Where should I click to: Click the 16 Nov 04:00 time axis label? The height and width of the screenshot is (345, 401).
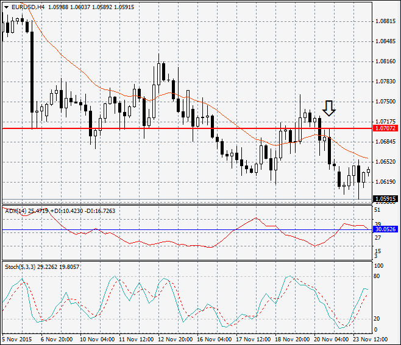click(x=215, y=340)
